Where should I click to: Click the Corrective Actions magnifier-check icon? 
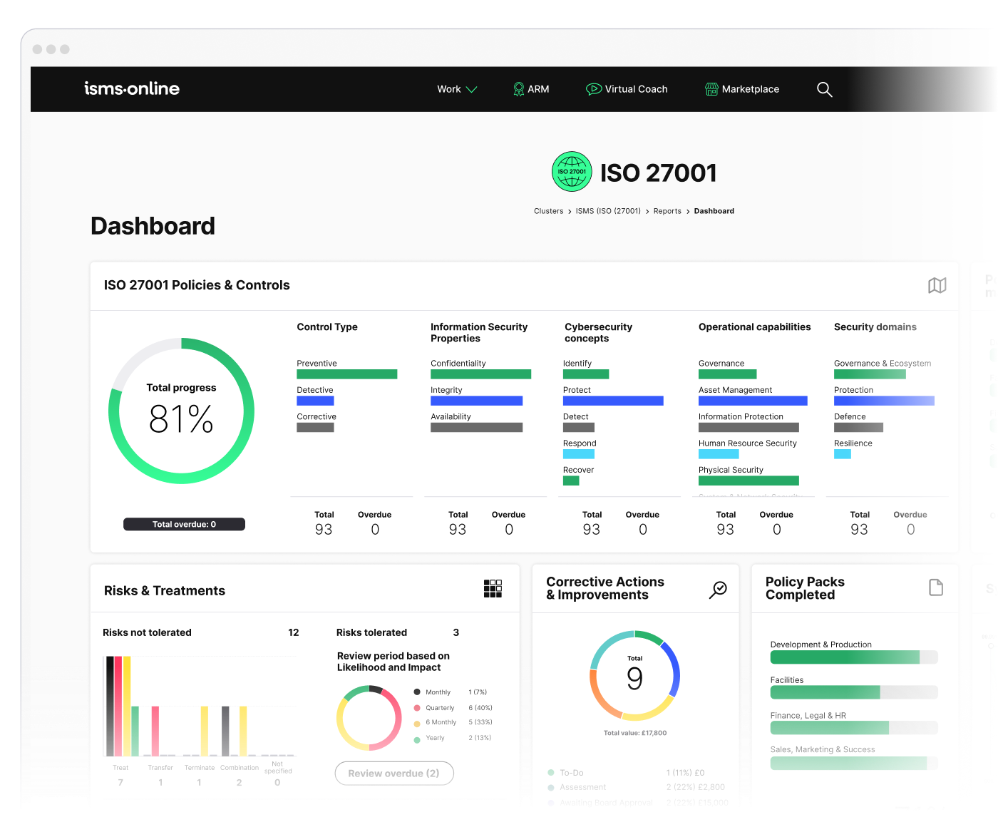point(718,590)
